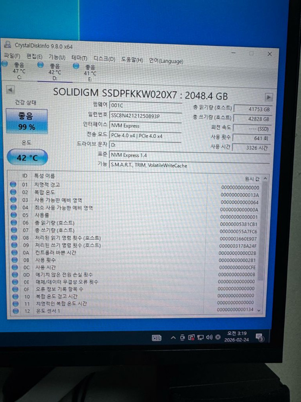
Task: Click the taskbar touch keyboard icon
Action: [157, 338]
